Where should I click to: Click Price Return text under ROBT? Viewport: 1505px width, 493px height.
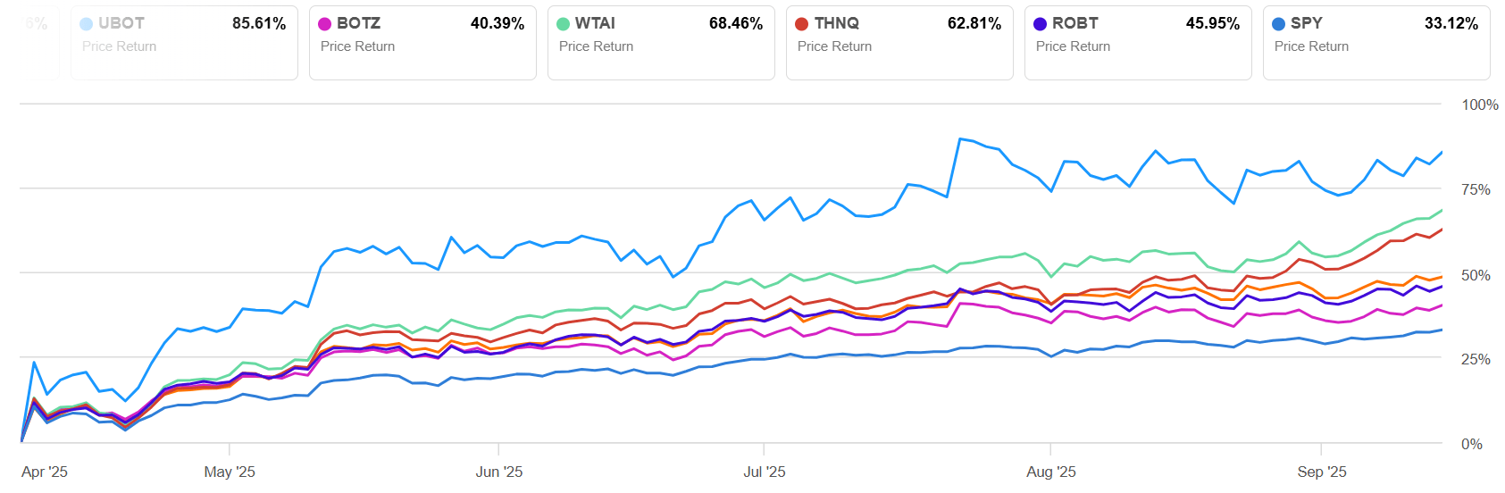coord(1073,46)
